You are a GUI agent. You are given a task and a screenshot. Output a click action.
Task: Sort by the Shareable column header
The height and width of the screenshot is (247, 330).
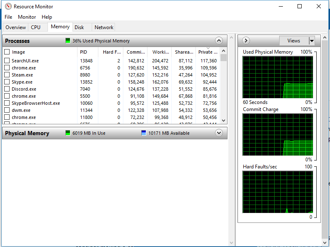point(184,52)
